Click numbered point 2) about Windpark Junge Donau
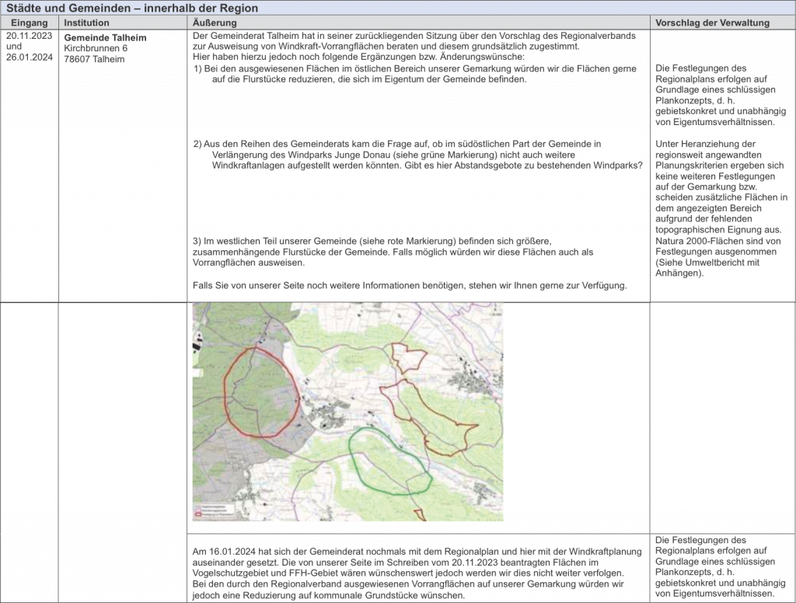The height and width of the screenshot is (603, 796). [x=416, y=155]
